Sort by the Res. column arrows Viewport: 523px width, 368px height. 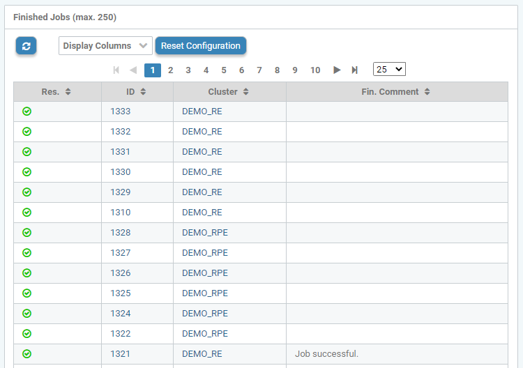coord(68,92)
